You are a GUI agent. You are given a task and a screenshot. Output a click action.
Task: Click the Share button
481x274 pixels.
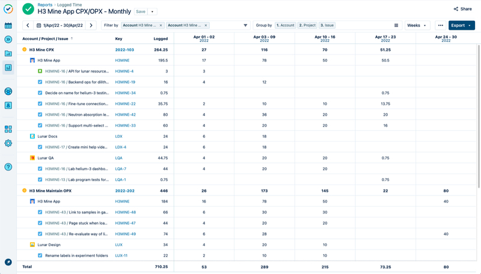coord(463,9)
